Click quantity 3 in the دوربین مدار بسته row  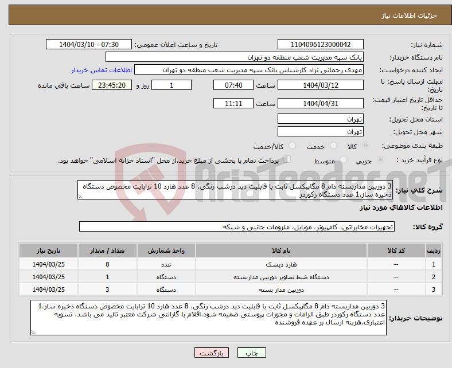tap(107, 289)
